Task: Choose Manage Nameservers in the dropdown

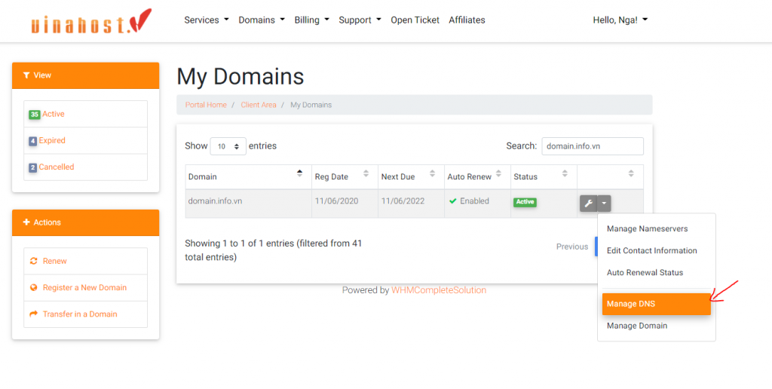Action: pos(647,228)
